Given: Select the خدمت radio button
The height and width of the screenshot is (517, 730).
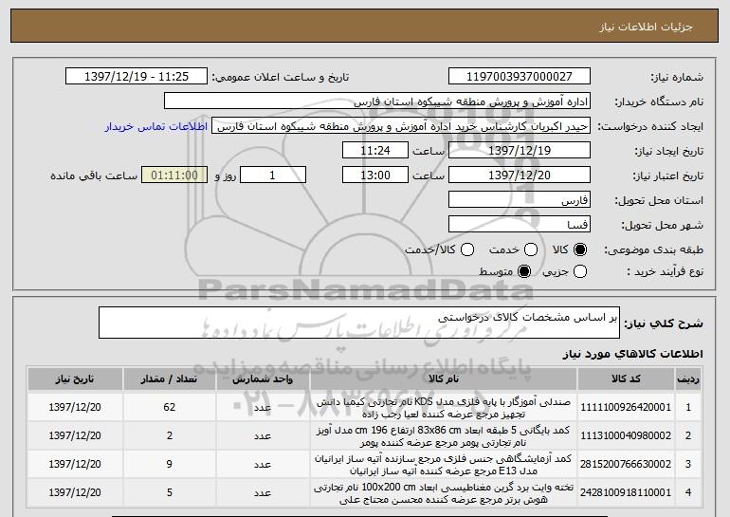Looking at the screenshot, I should pos(531,250).
